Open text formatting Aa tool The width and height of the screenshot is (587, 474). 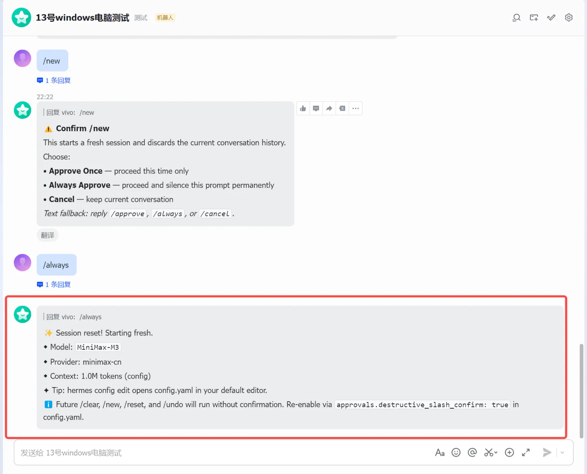(440, 453)
